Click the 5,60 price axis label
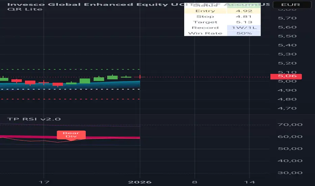 (287, 27)
